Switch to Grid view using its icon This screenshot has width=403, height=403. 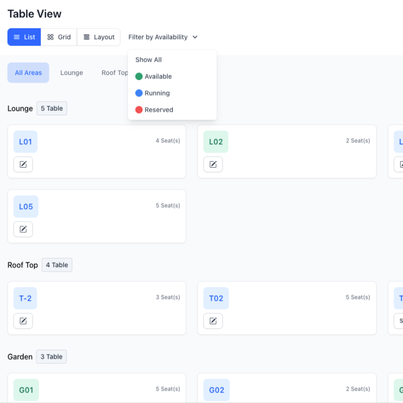pyautogui.click(x=58, y=37)
